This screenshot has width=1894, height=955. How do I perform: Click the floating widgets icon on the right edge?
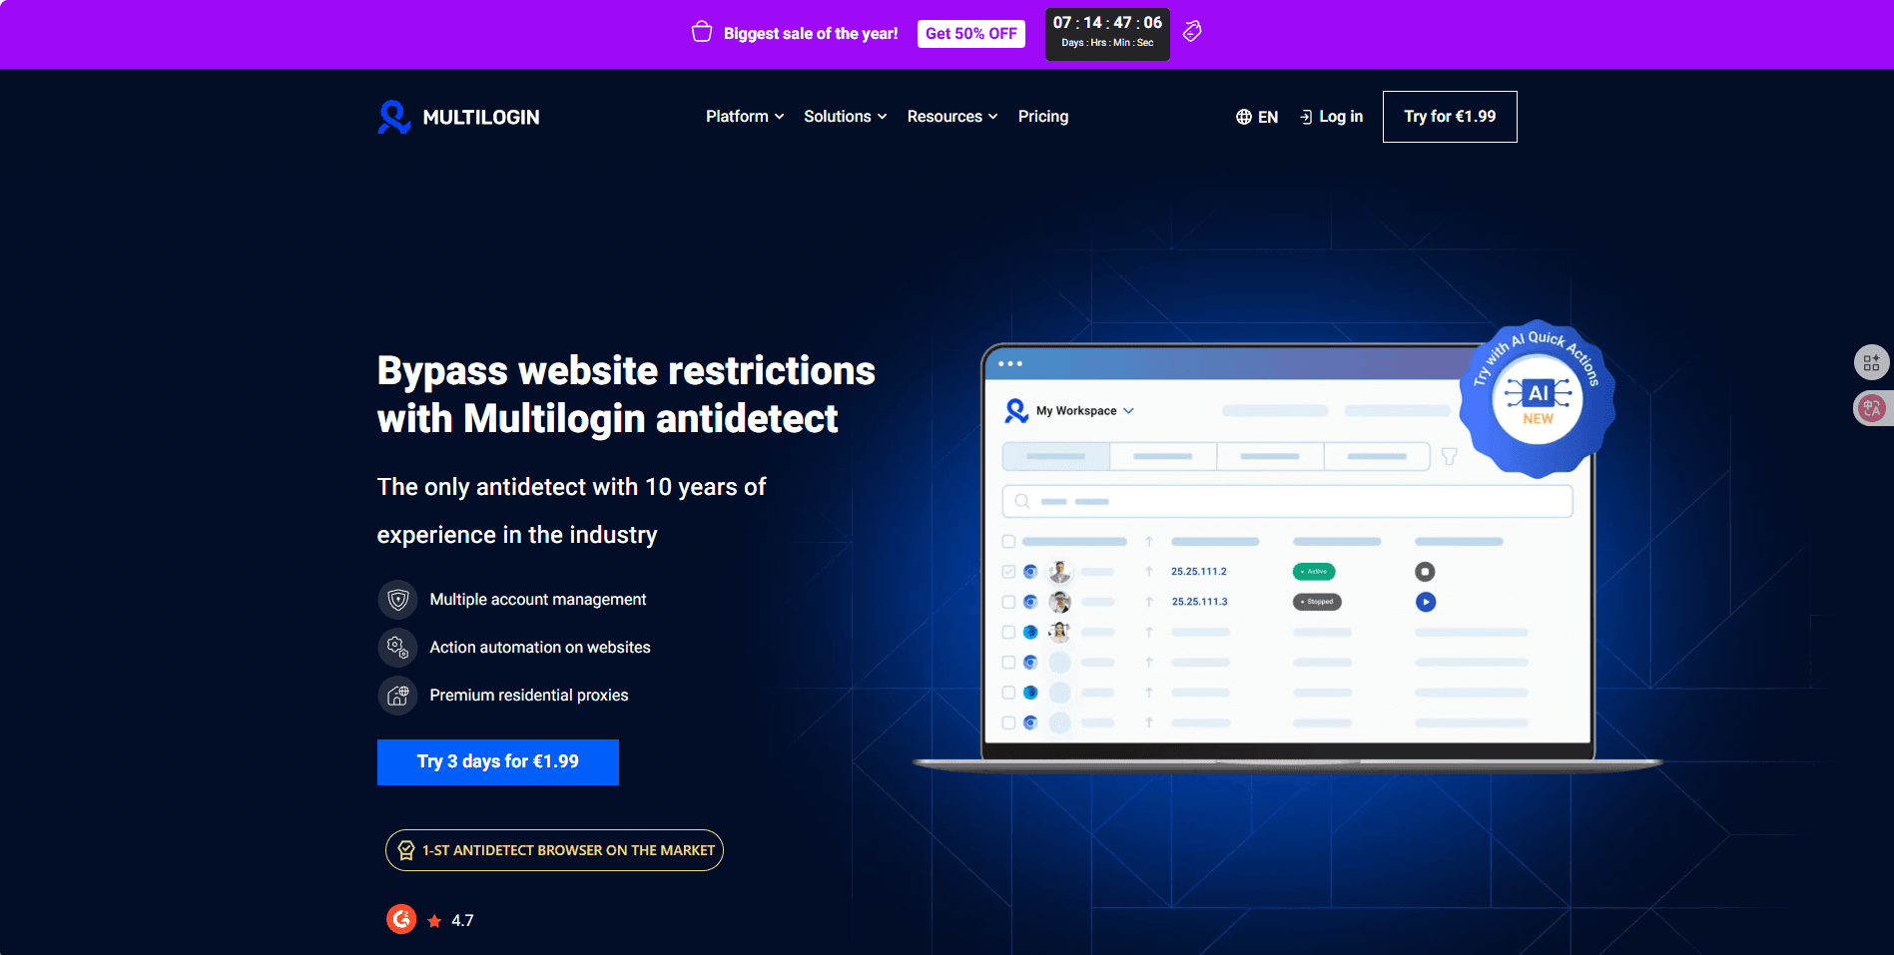coord(1872,362)
